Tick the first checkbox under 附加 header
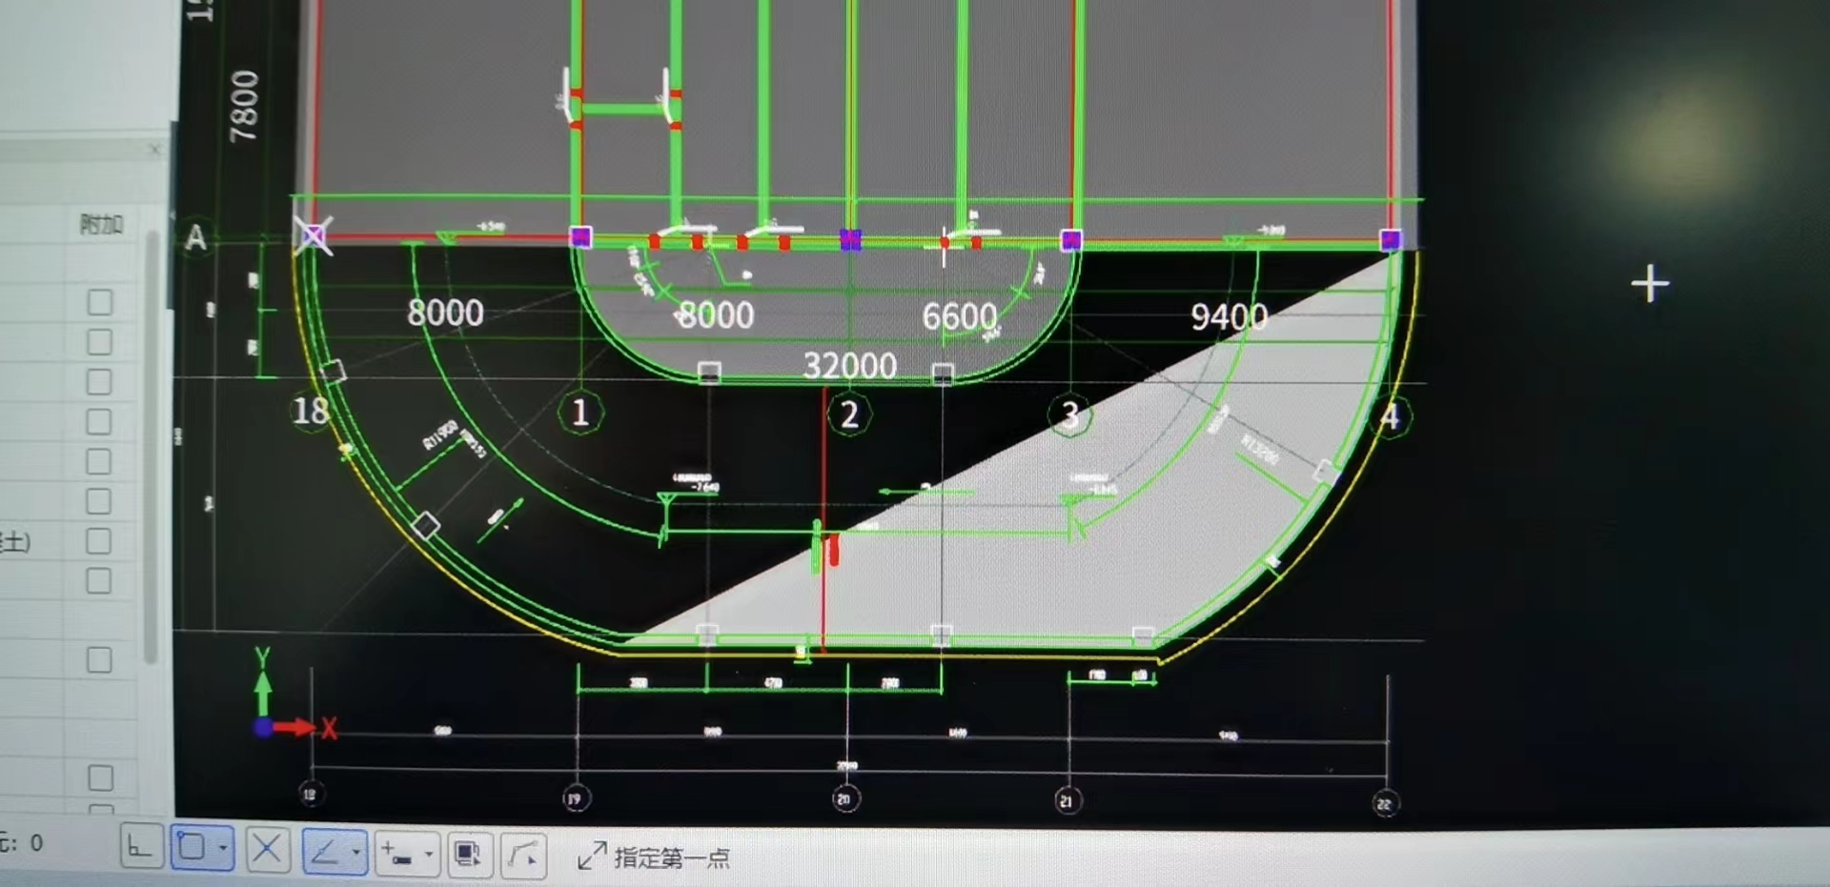The height and width of the screenshot is (887, 1830). [x=99, y=302]
